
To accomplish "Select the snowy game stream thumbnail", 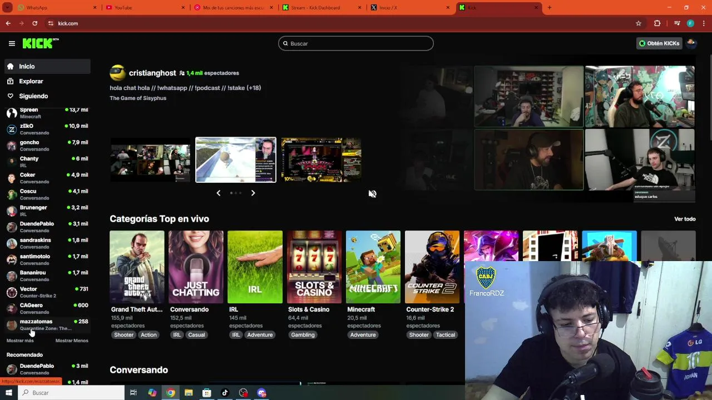I will coord(236,160).
